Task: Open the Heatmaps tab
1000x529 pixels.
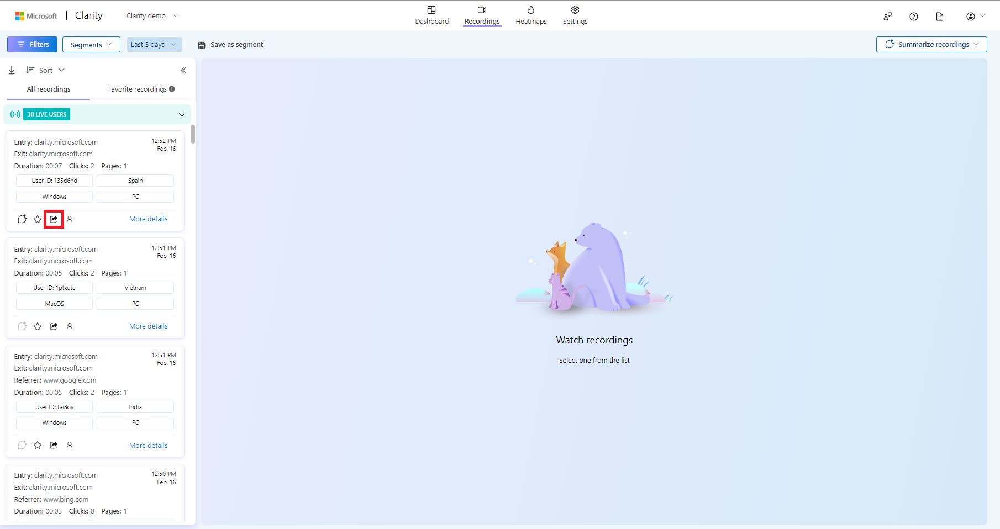Action: [x=531, y=15]
